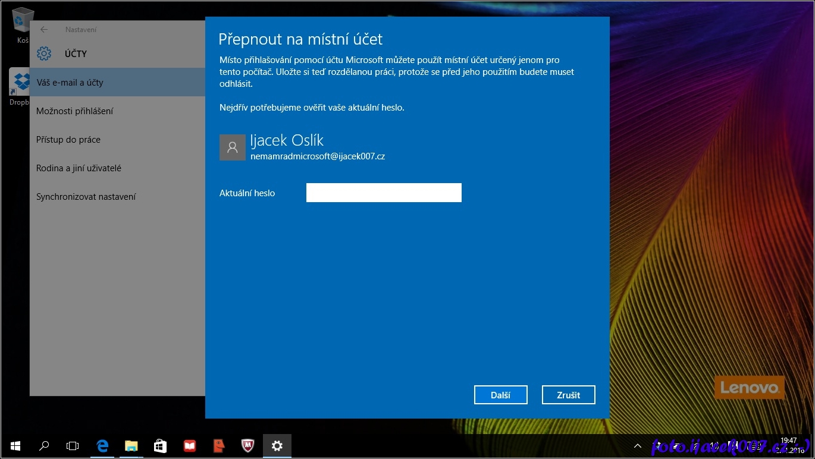Open File Explorer from the taskbar

(131, 445)
